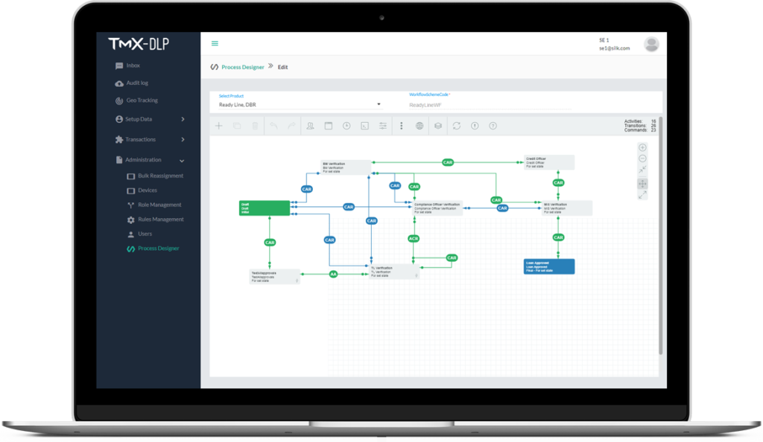Open the actors icon in toolbar

tap(310, 126)
